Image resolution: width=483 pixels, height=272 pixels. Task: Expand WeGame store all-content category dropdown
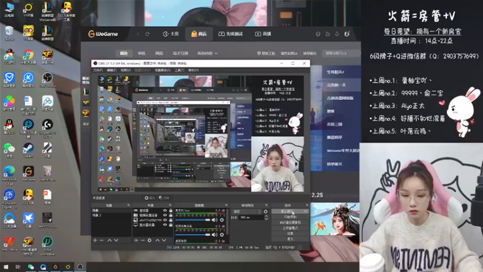point(207,53)
